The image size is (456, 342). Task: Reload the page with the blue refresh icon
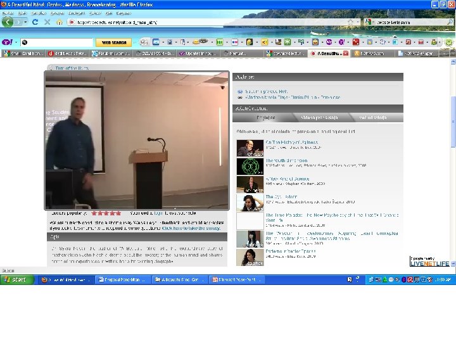pos(35,22)
